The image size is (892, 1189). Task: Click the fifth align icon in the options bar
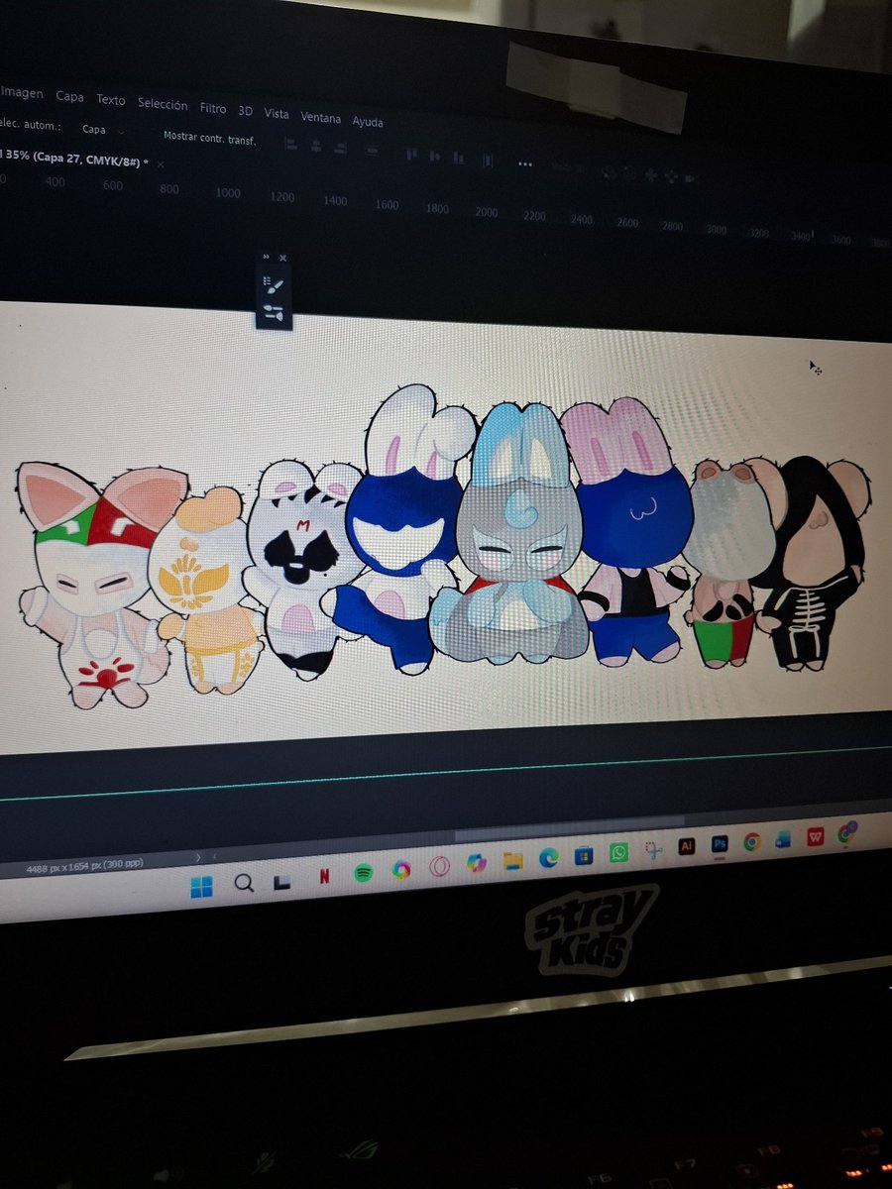coord(412,154)
